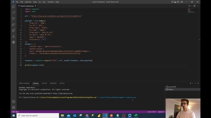The image size is (211, 118).
Task: Click the payload = json.dumps line
Action: click(x=35, y=21)
